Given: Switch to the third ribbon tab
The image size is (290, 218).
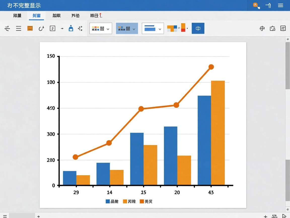Looking at the screenshot, I should click(x=56, y=16).
